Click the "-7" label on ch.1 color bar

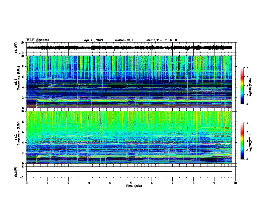click(247, 104)
